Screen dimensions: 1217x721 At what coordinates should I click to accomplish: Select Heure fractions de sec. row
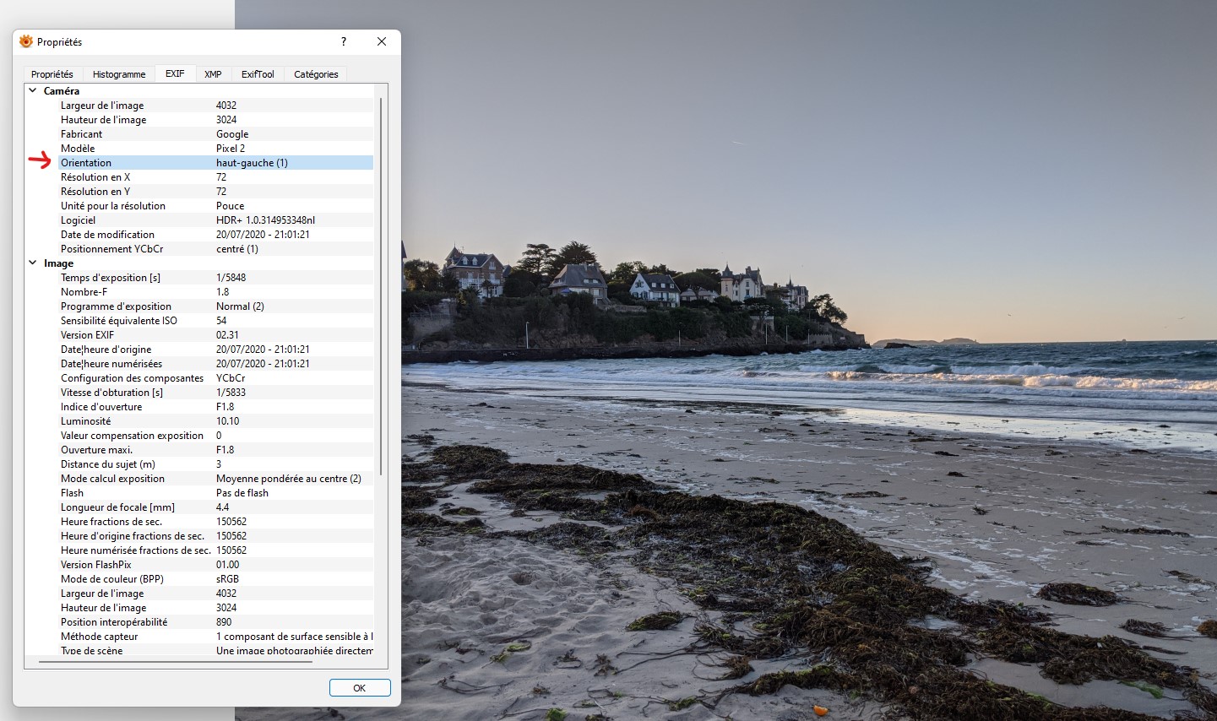(215, 522)
